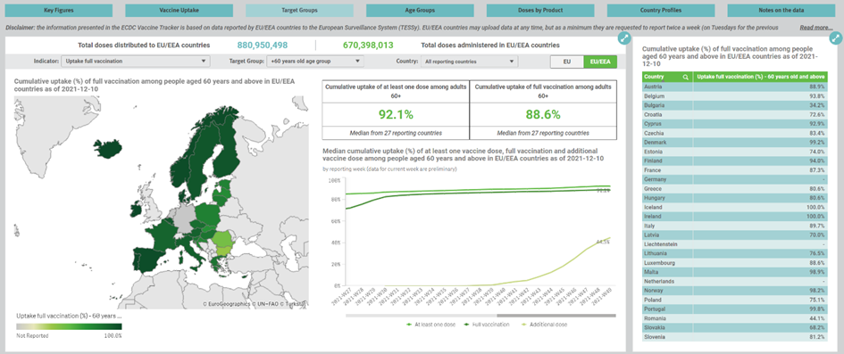Select the Cyprus row in the table
844x354 pixels.
pyautogui.click(x=735, y=124)
